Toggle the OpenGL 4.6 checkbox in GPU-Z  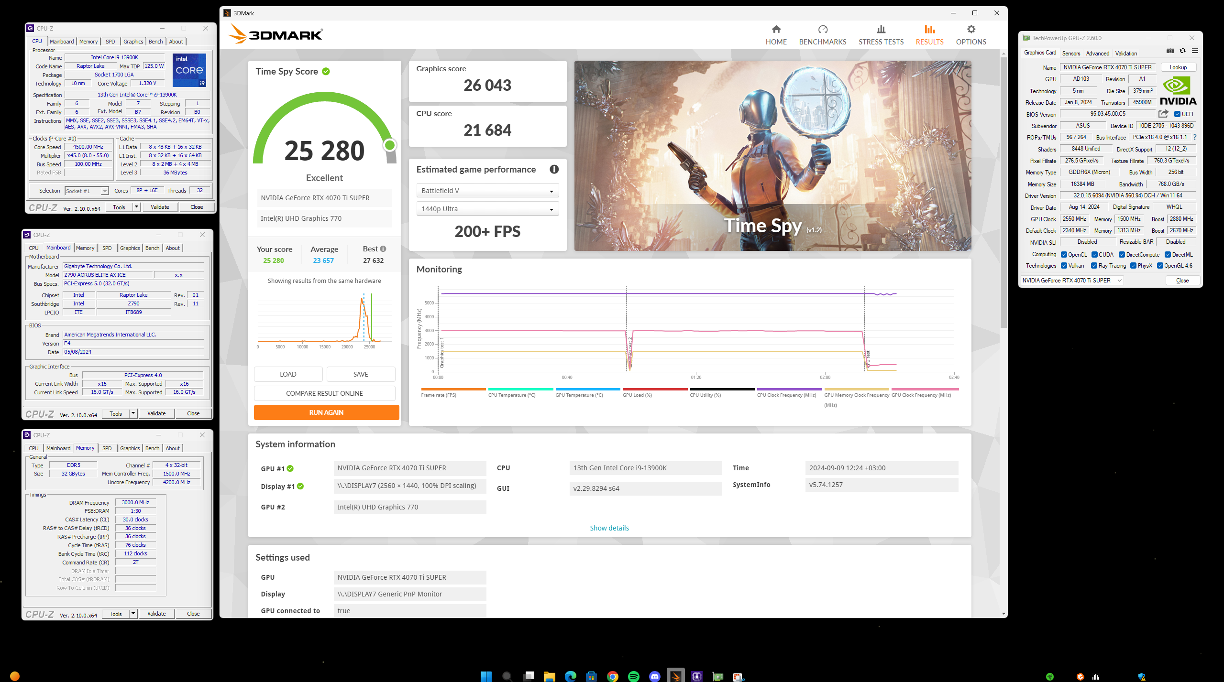pos(1160,265)
